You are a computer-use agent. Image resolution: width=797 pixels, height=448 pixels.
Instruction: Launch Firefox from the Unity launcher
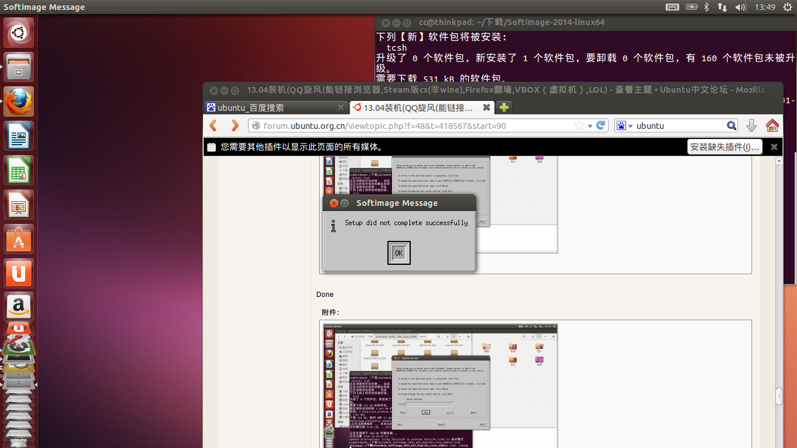pyautogui.click(x=19, y=101)
